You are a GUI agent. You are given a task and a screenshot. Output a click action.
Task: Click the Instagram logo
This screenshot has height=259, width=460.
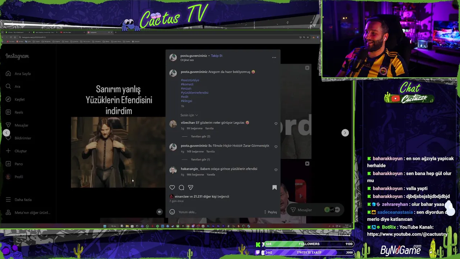pyautogui.click(x=17, y=56)
